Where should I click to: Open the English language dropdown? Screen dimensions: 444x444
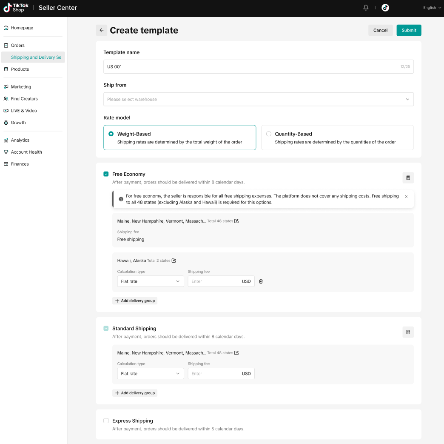tap(432, 8)
